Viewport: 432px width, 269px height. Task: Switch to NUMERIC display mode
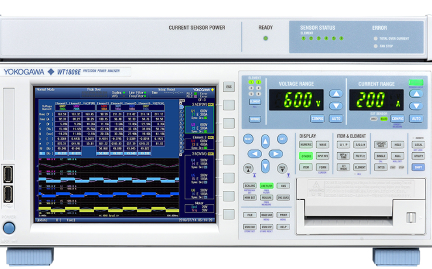coord(305,144)
